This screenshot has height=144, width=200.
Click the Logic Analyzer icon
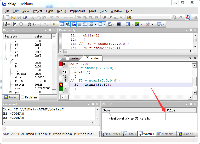click(x=119, y=24)
